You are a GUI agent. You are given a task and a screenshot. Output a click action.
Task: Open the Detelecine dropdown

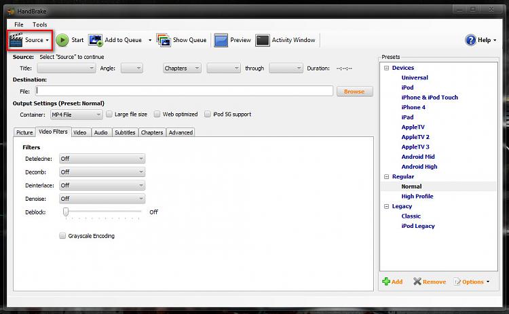102,159
